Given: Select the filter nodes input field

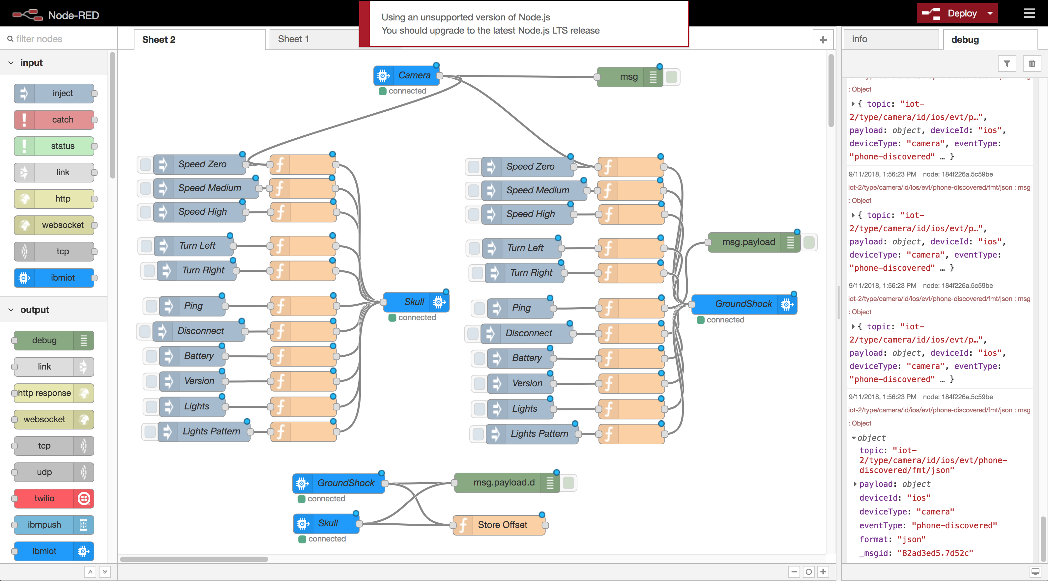Looking at the screenshot, I should [59, 39].
